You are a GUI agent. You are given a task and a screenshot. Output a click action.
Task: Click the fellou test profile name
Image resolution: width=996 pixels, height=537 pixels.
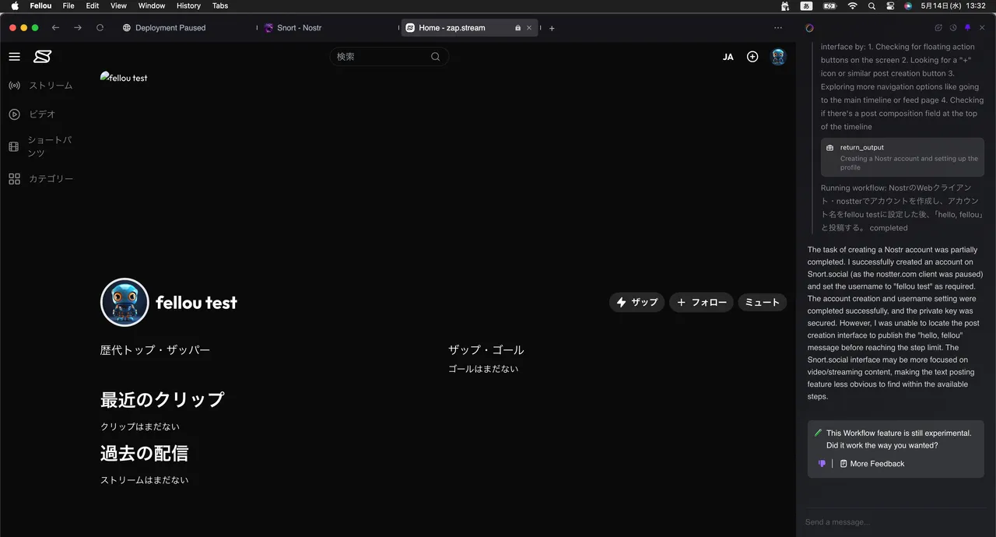point(196,303)
